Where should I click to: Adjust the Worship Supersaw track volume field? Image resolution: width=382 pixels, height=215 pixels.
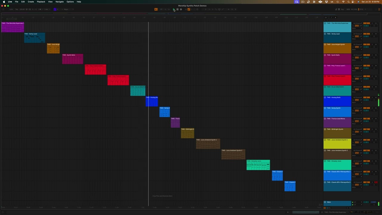click(x=366, y=26)
